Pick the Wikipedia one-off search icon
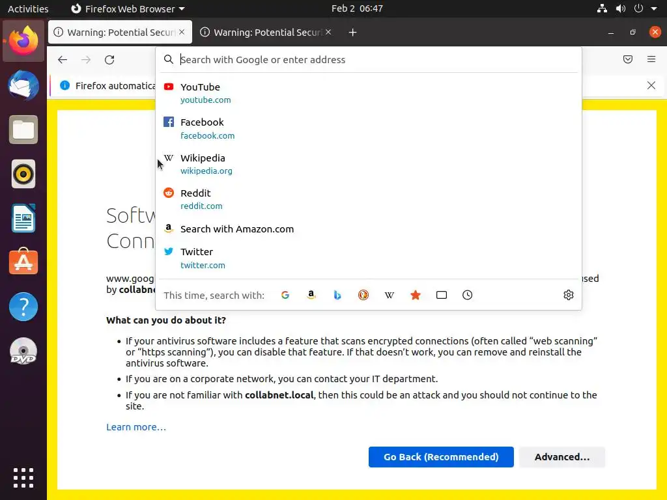This screenshot has width=667, height=500. pos(390,295)
